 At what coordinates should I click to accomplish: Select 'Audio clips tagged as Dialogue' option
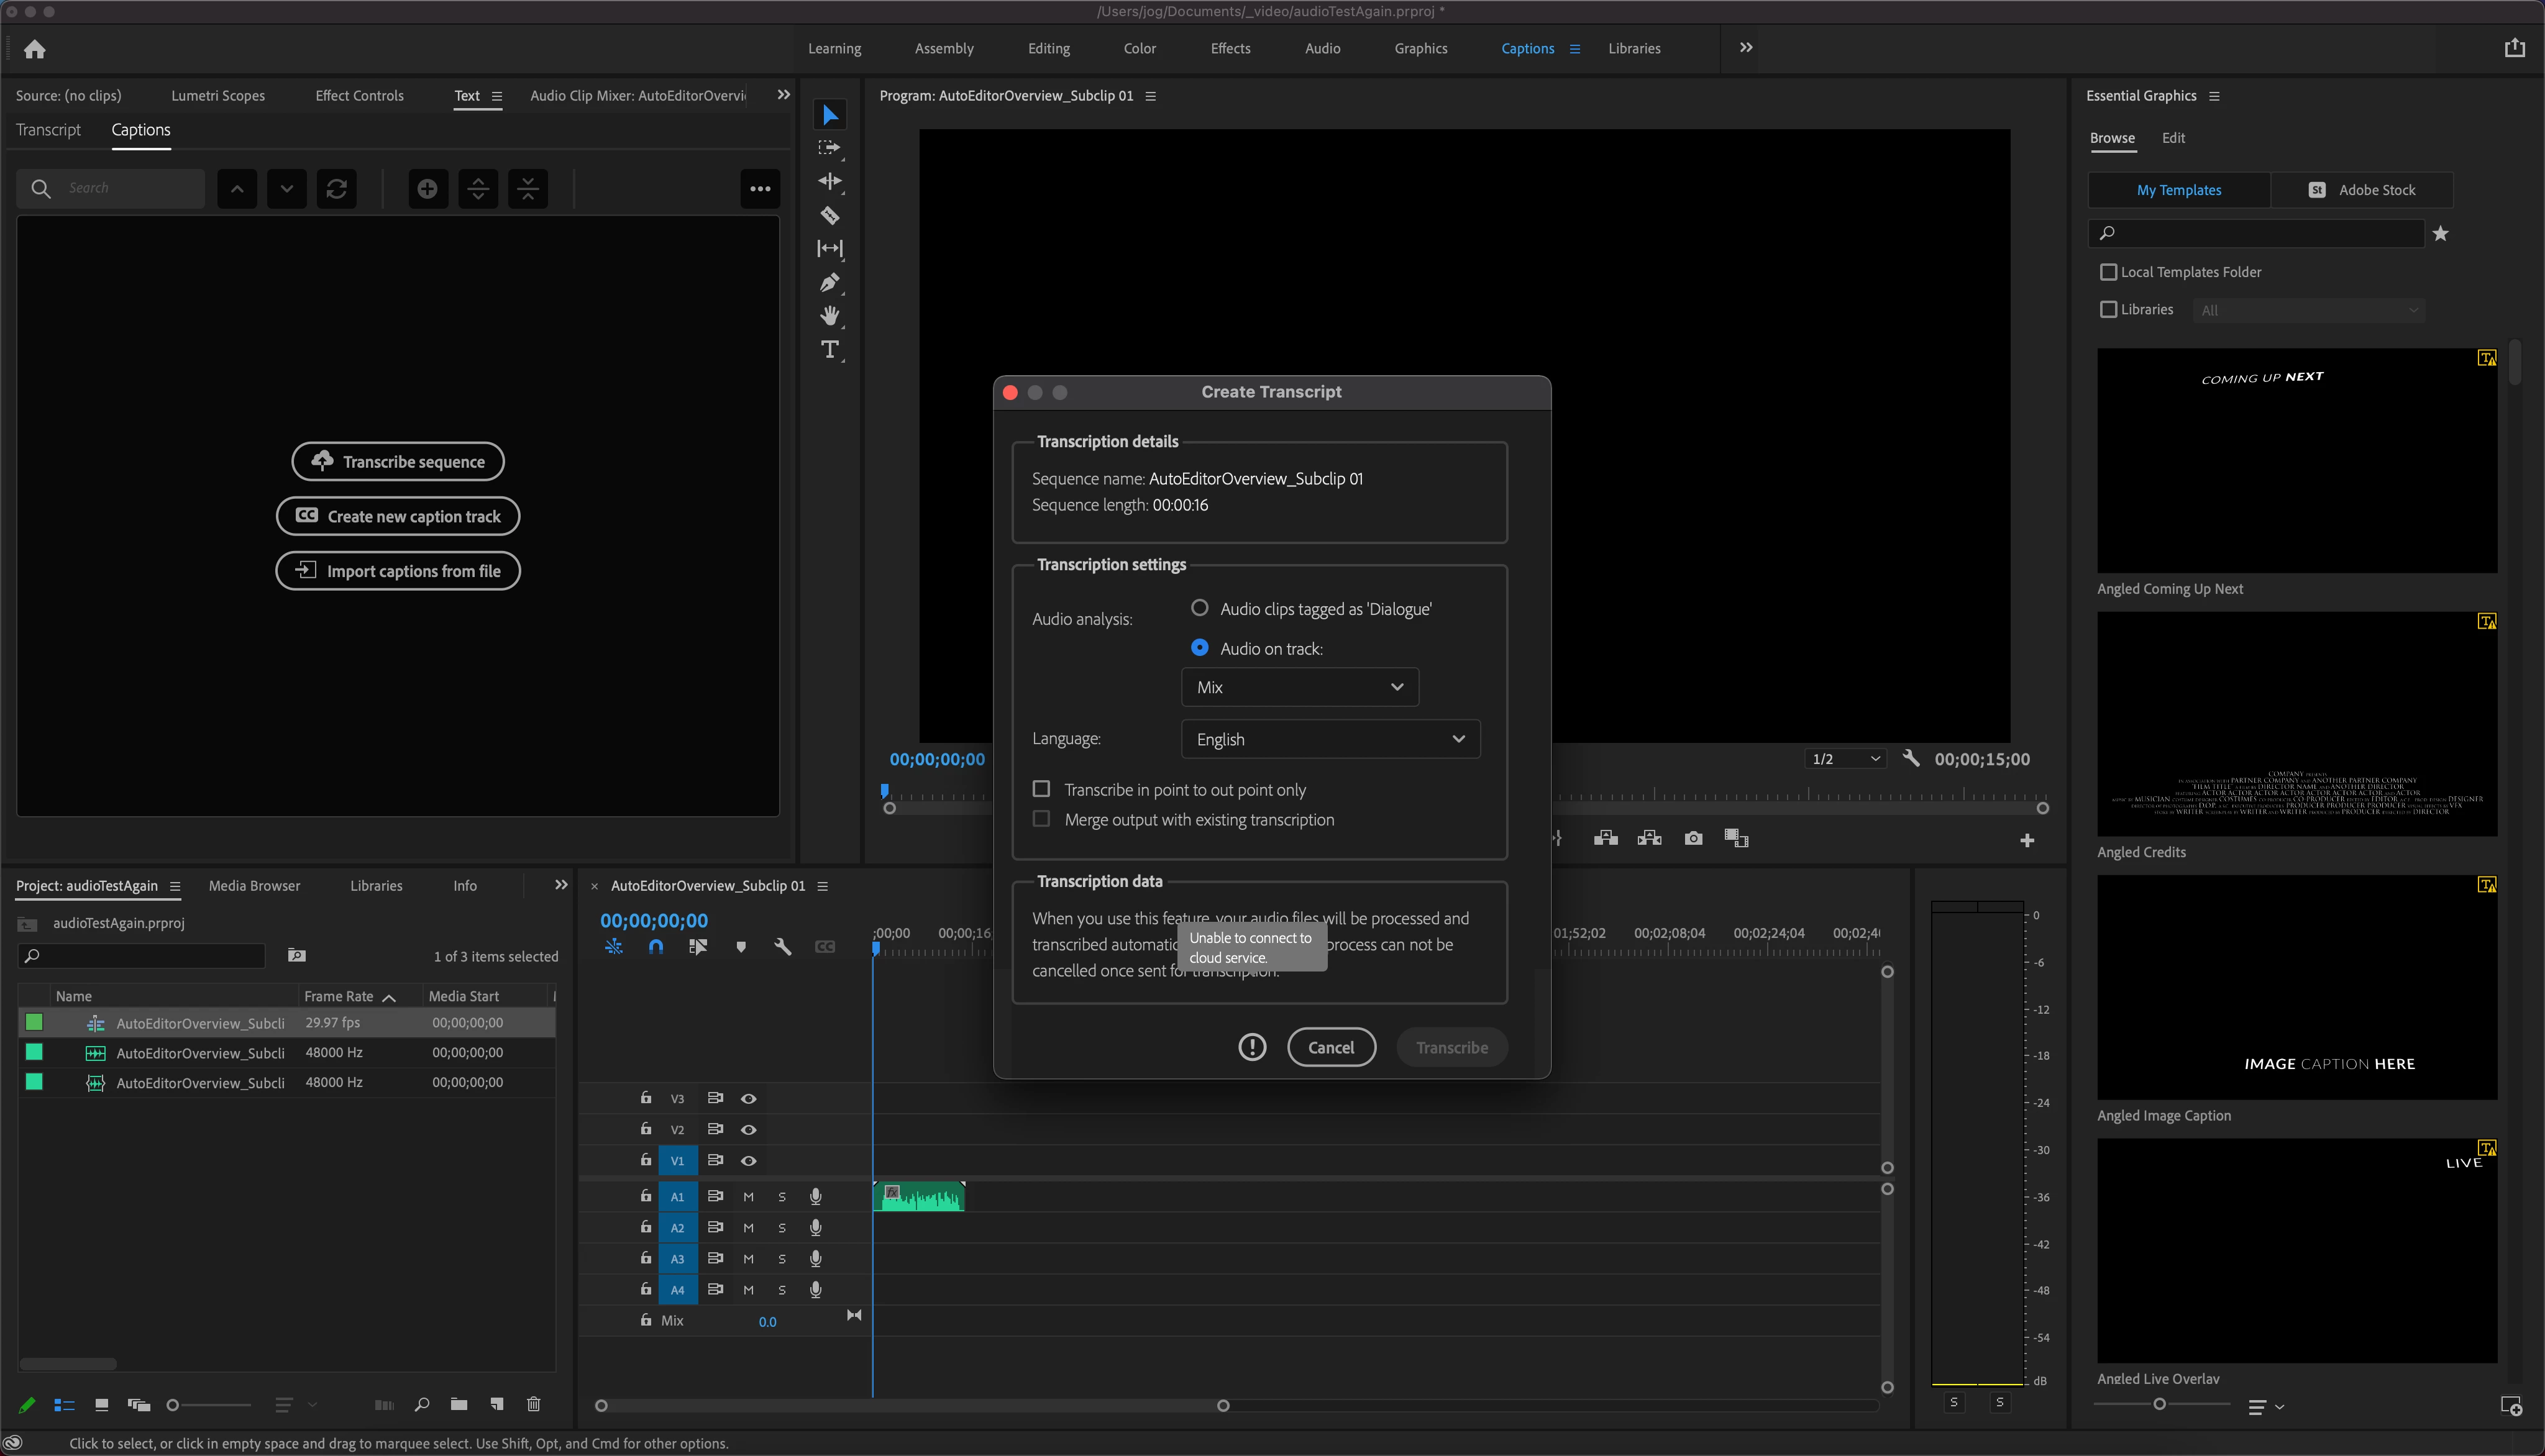coord(1199,608)
